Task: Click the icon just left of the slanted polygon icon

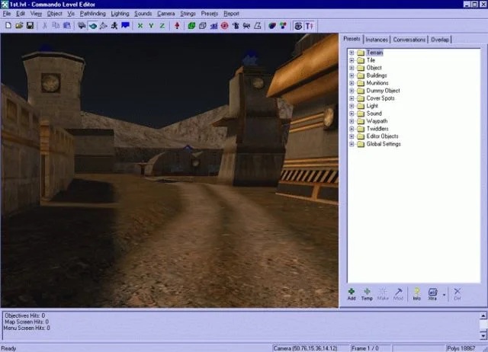Action: 246,26
